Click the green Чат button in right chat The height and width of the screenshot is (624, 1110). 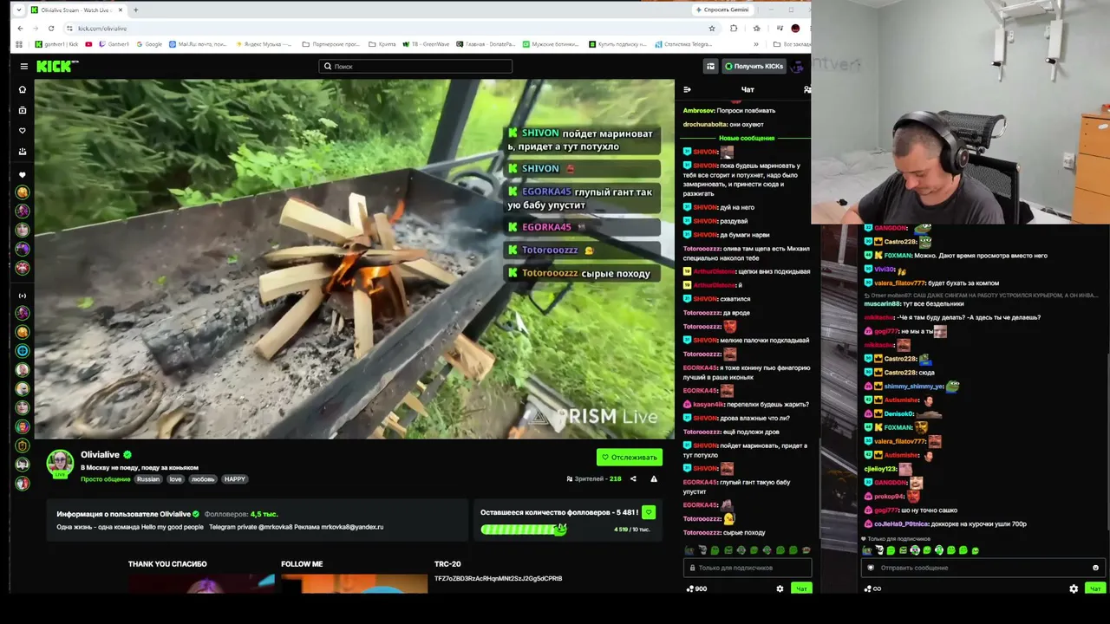(x=1095, y=588)
